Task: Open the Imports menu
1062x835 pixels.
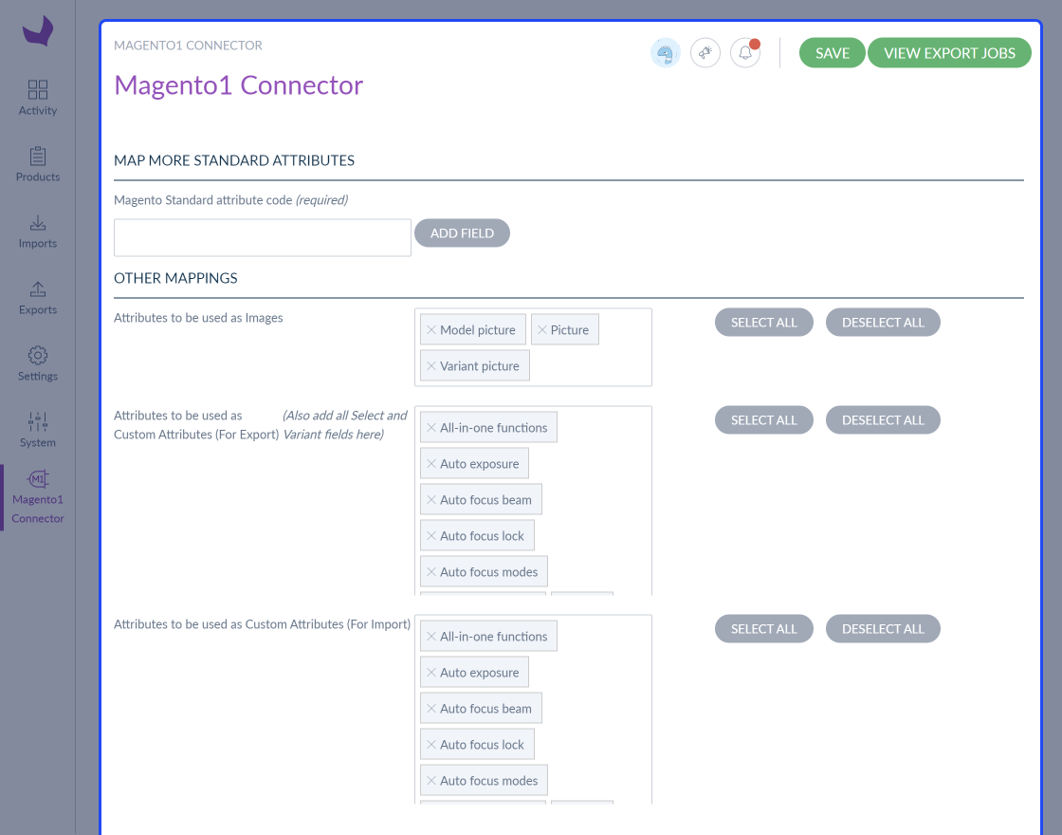Action: [x=38, y=232]
